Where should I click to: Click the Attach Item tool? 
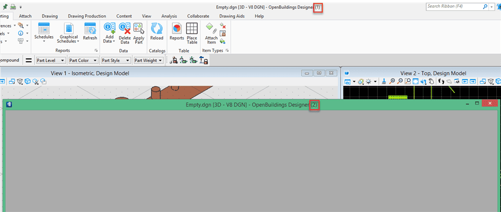(211, 33)
